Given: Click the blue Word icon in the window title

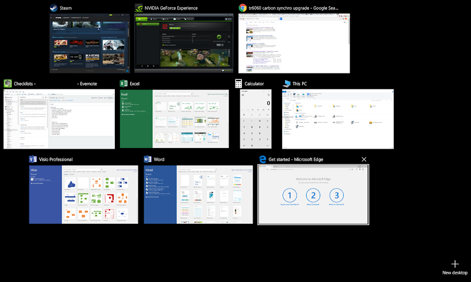Looking at the screenshot, I should coord(148,159).
